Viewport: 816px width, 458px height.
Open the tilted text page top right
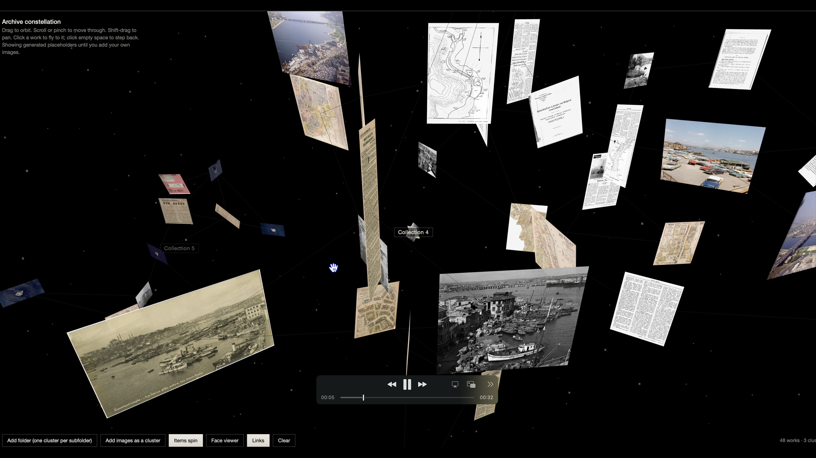(740, 59)
